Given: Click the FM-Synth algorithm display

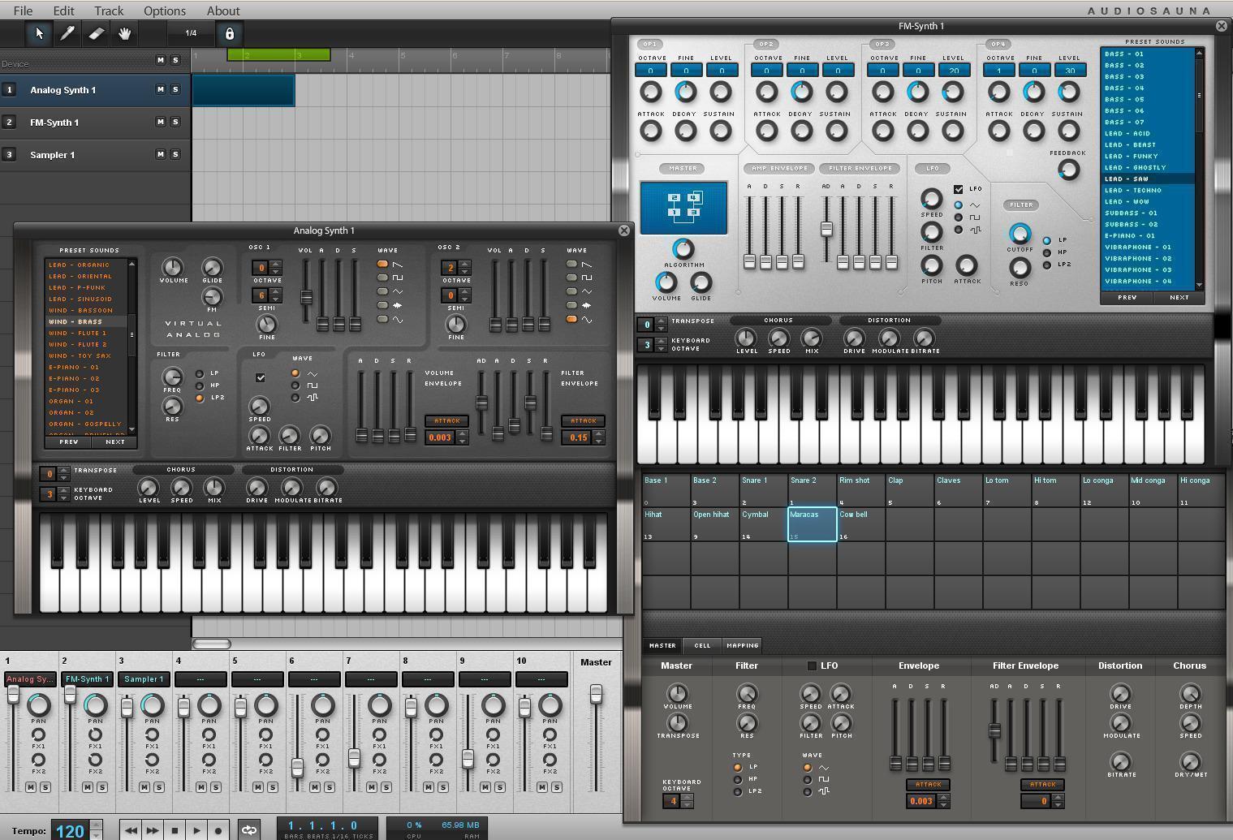Looking at the screenshot, I should tap(683, 208).
